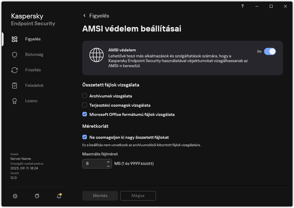Select the Licenc key icon
The height and width of the screenshot is (208, 294).
(x=15, y=101)
